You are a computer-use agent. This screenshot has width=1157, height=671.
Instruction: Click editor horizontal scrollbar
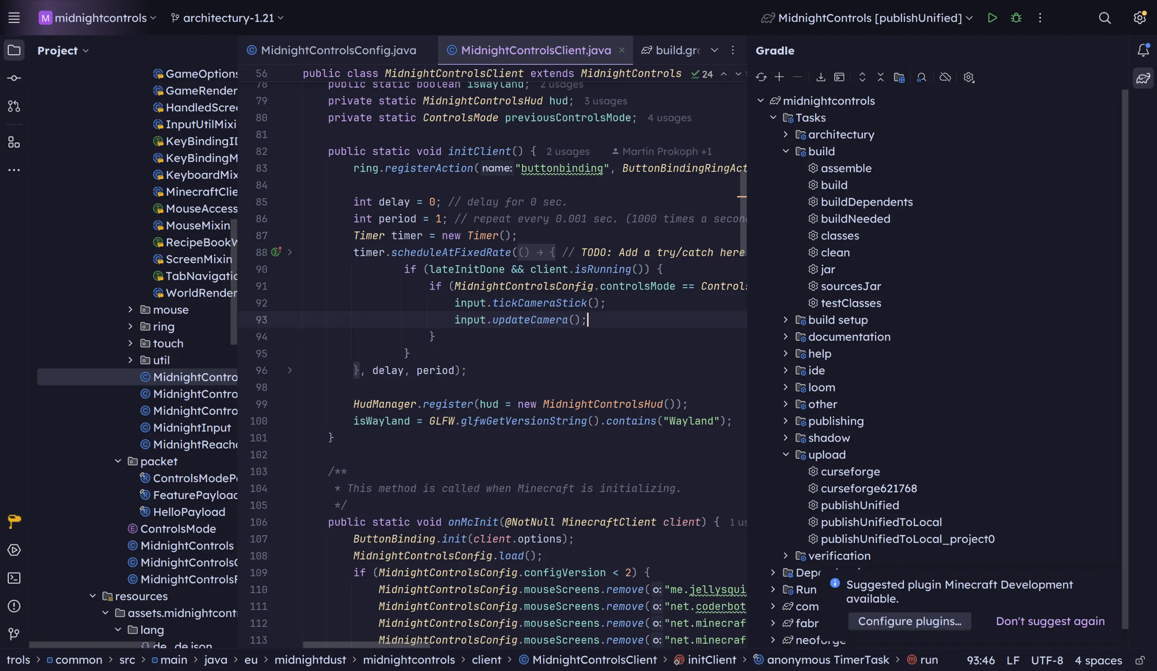(367, 644)
